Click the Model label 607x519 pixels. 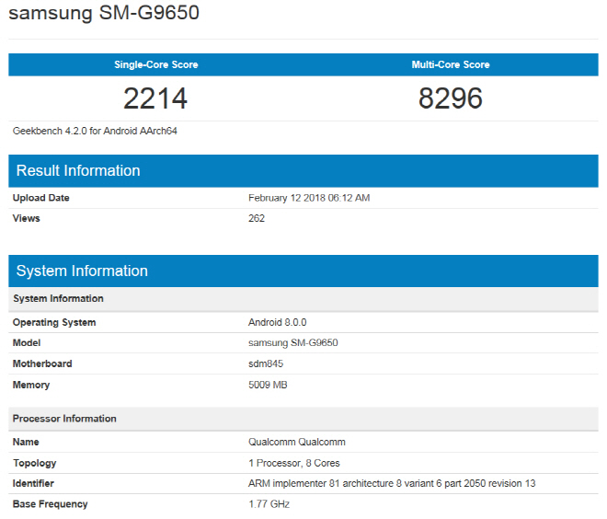(x=27, y=343)
